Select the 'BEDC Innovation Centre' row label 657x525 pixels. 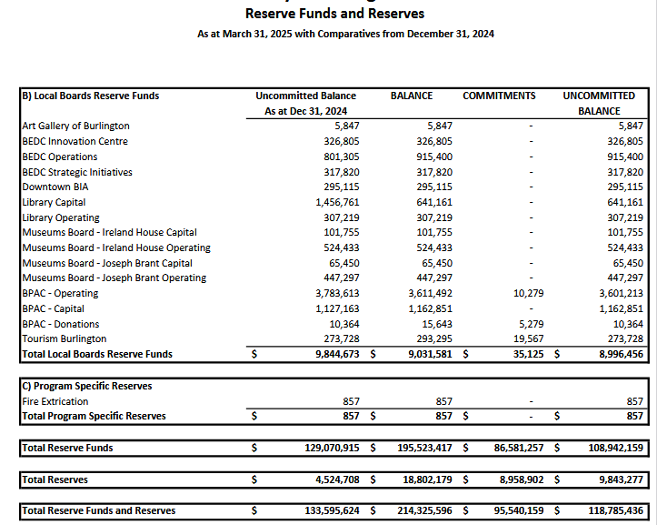tap(75, 141)
